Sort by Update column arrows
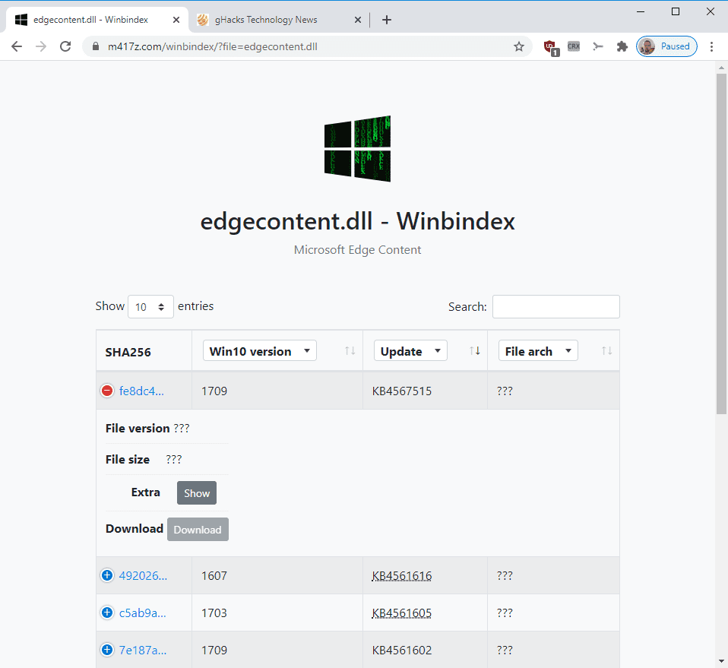 click(474, 351)
